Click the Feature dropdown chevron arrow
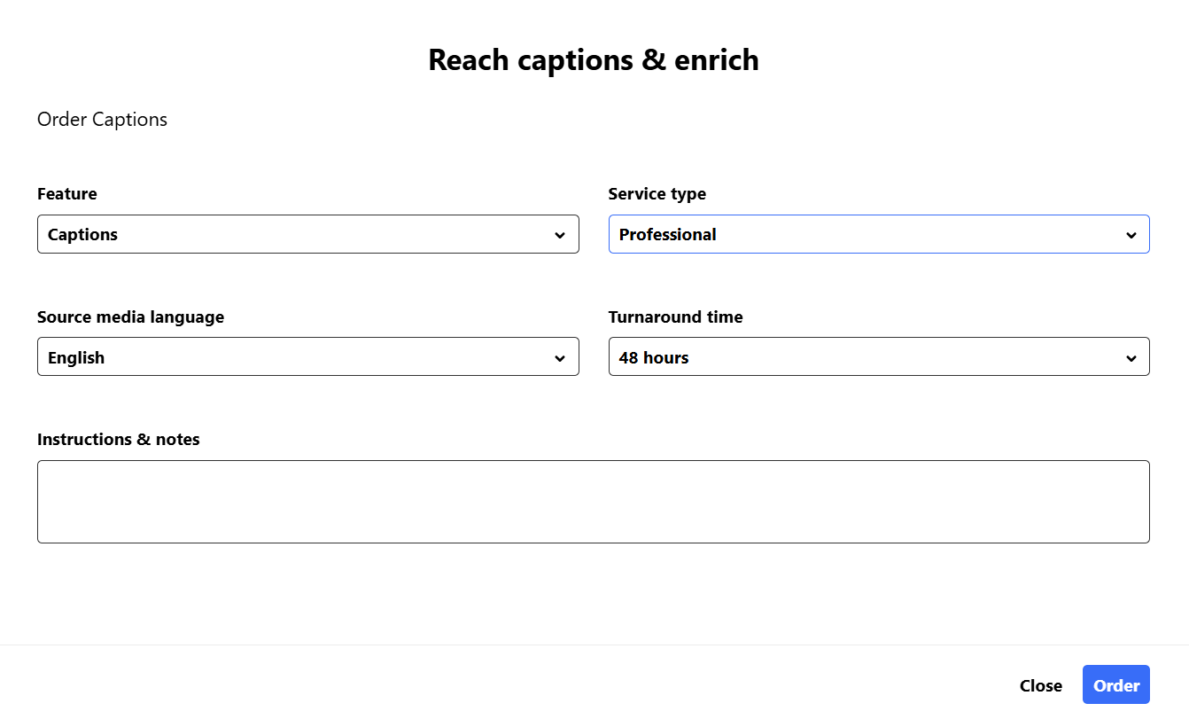Image resolution: width=1189 pixels, height=719 pixels. [560, 235]
